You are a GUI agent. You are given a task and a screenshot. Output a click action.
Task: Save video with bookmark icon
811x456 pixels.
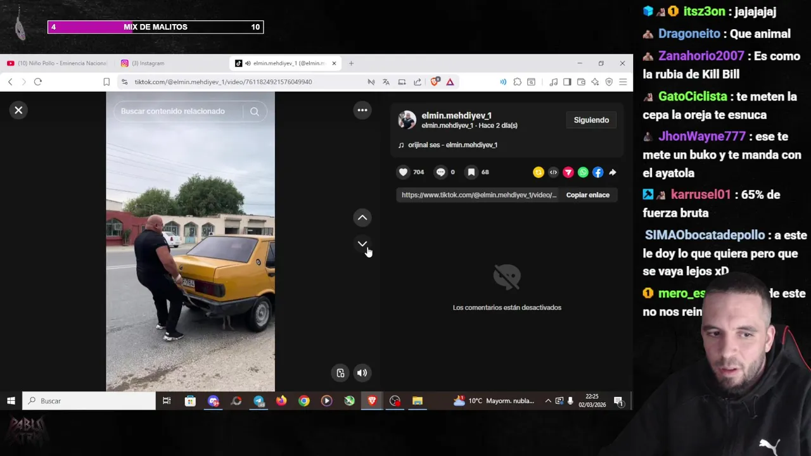point(471,172)
